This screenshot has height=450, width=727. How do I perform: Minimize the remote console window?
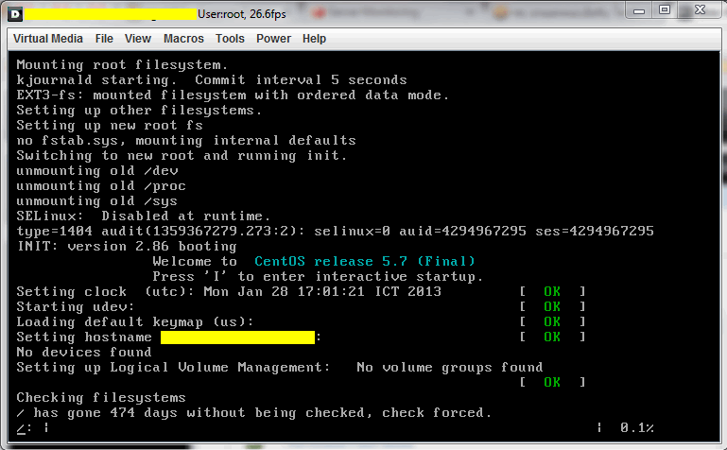pos(639,10)
